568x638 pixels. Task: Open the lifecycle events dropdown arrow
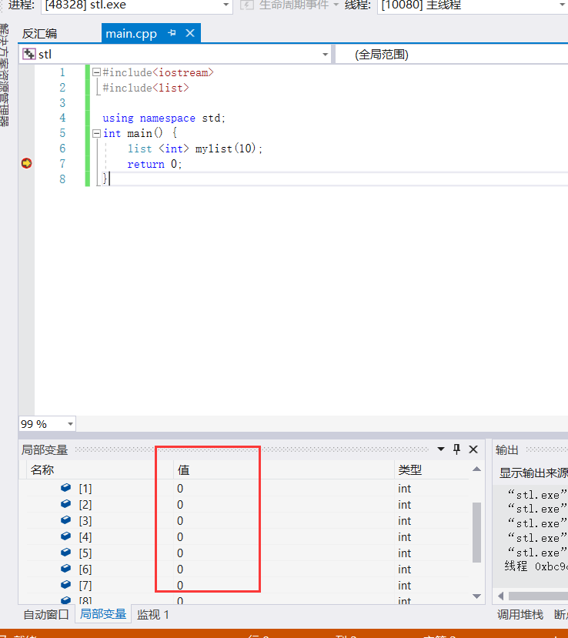(336, 5)
